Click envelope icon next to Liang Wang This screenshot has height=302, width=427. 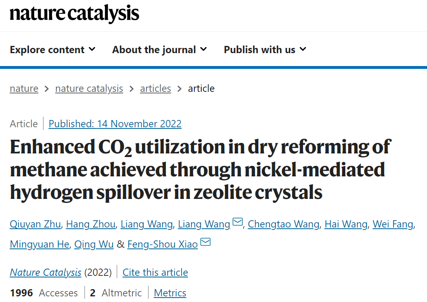click(238, 222)
